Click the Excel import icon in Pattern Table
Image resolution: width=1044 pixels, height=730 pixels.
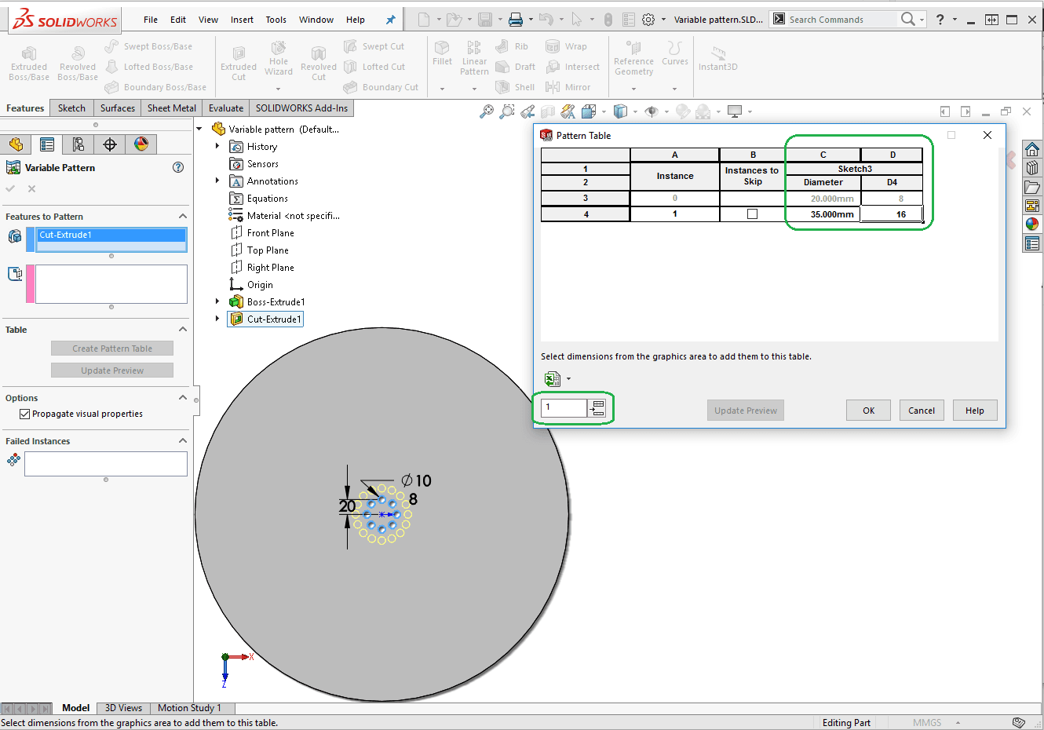[553, 379]
